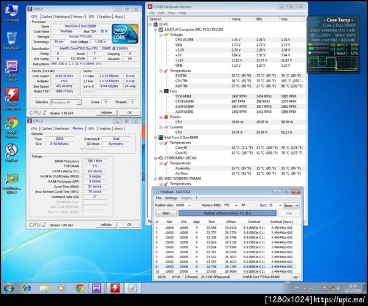This screenshot has width=368, height=306.
Task: Select LinX result row number 9
Action: point(225,267)
